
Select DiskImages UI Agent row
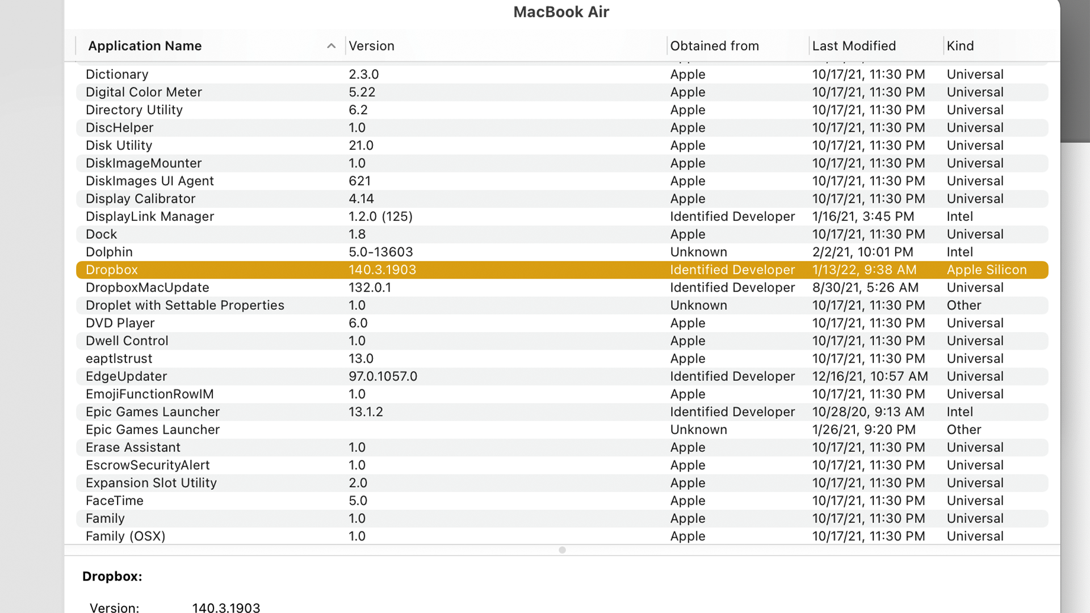[x=562, y=181]
